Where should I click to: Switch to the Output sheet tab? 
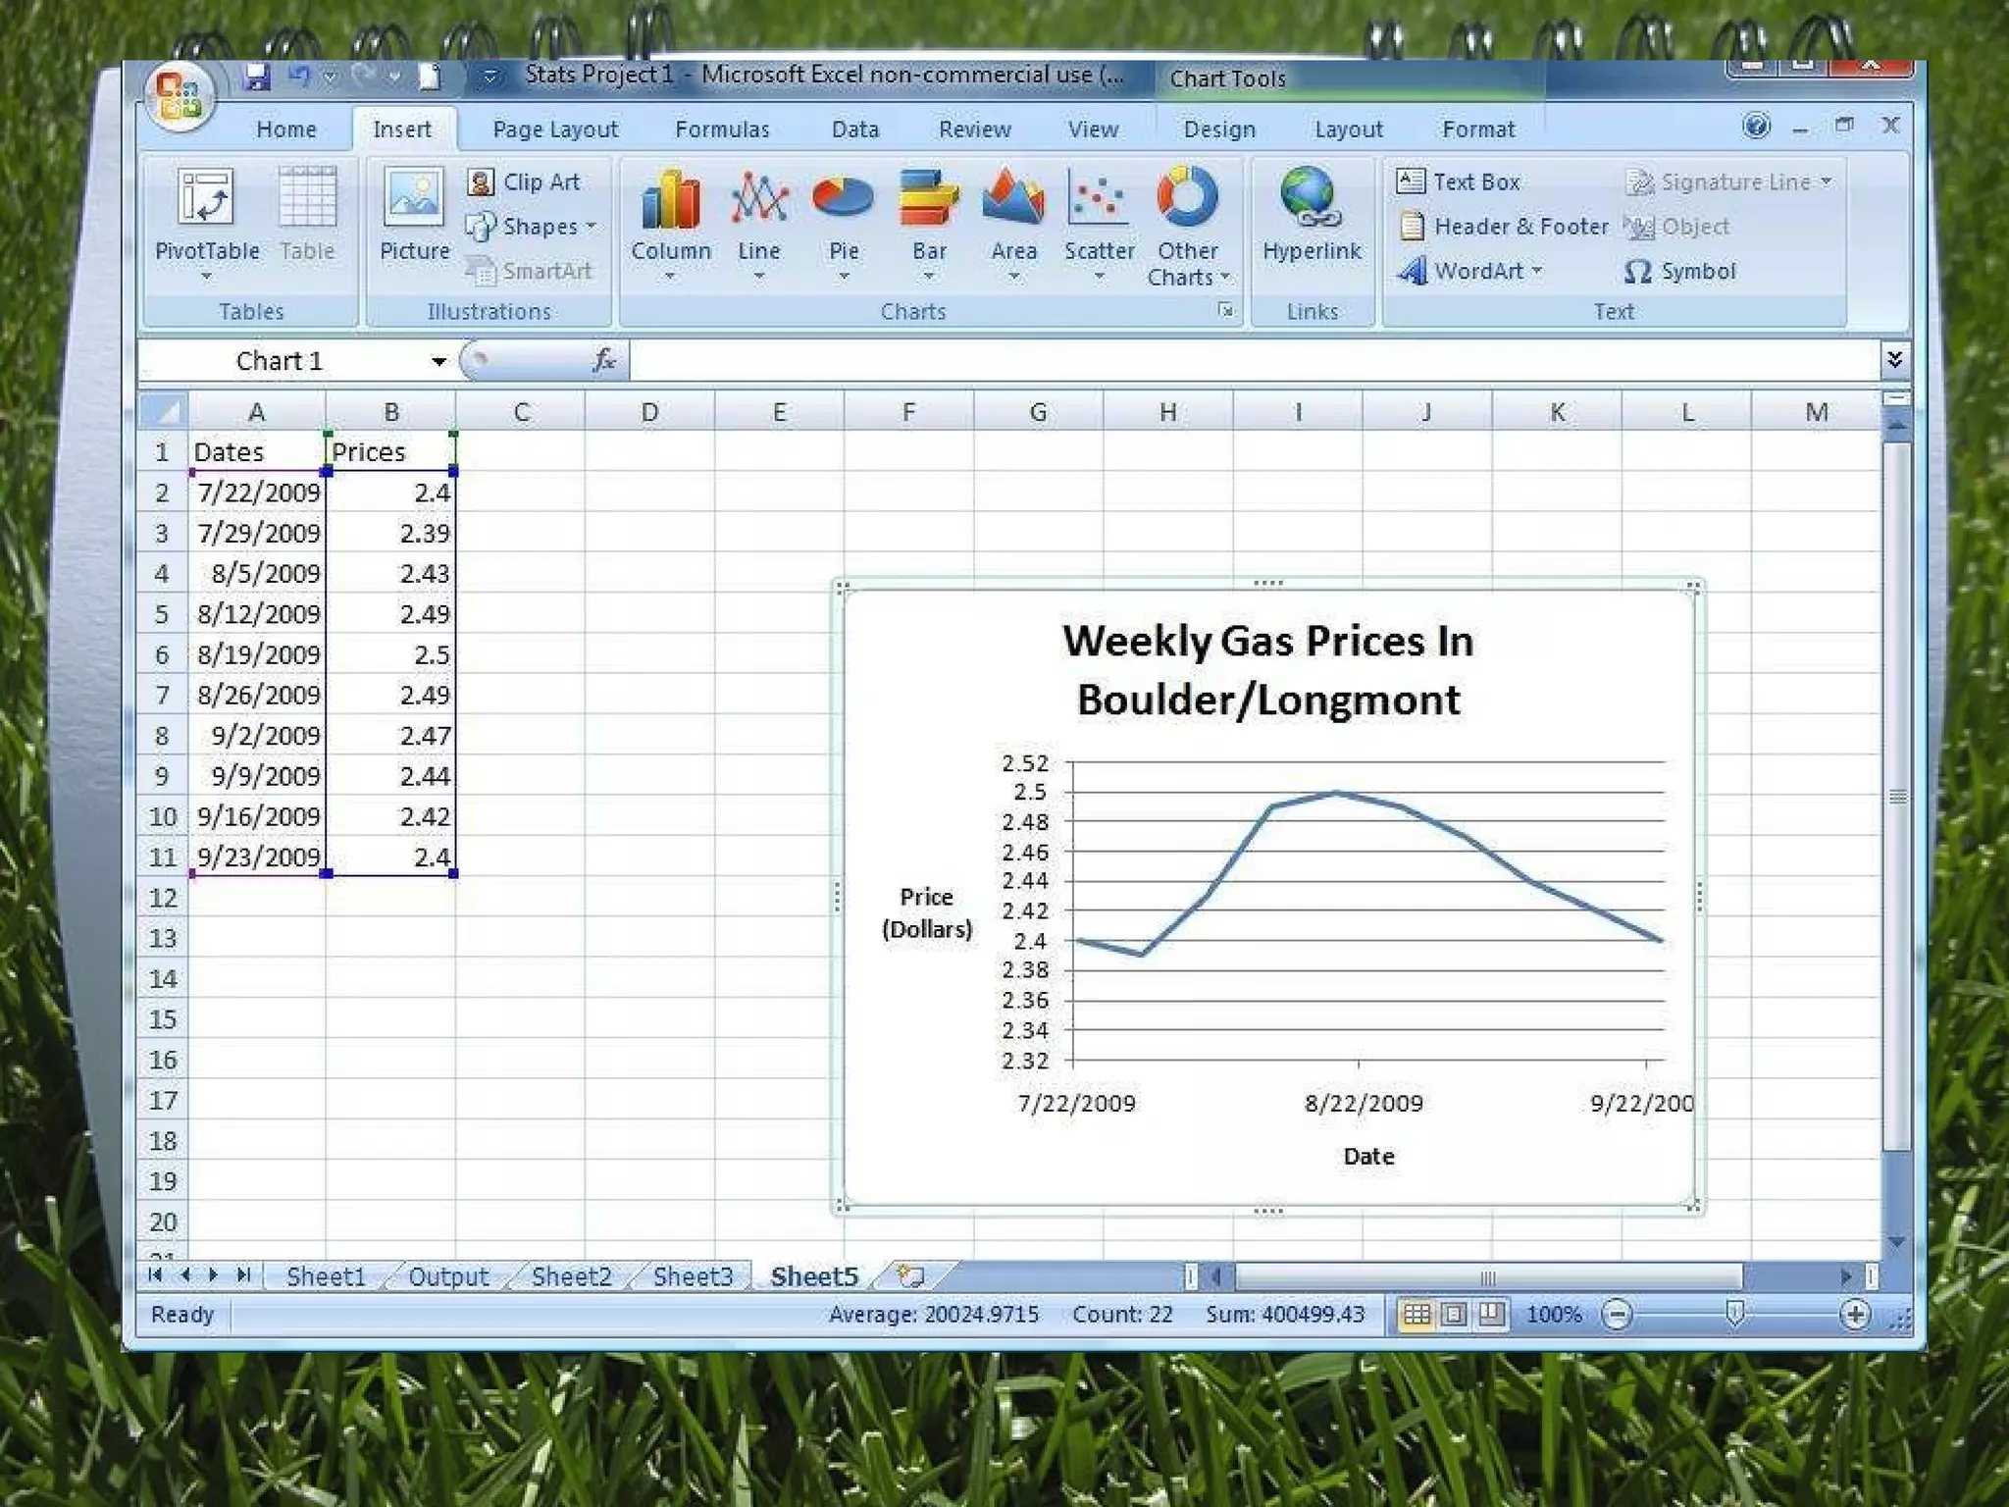coord(448,1276)
